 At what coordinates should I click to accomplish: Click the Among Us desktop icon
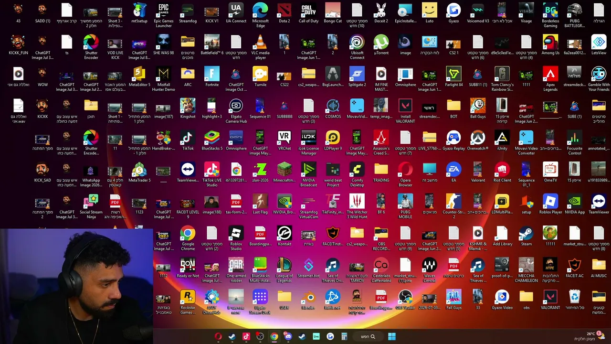coord(550,45)
